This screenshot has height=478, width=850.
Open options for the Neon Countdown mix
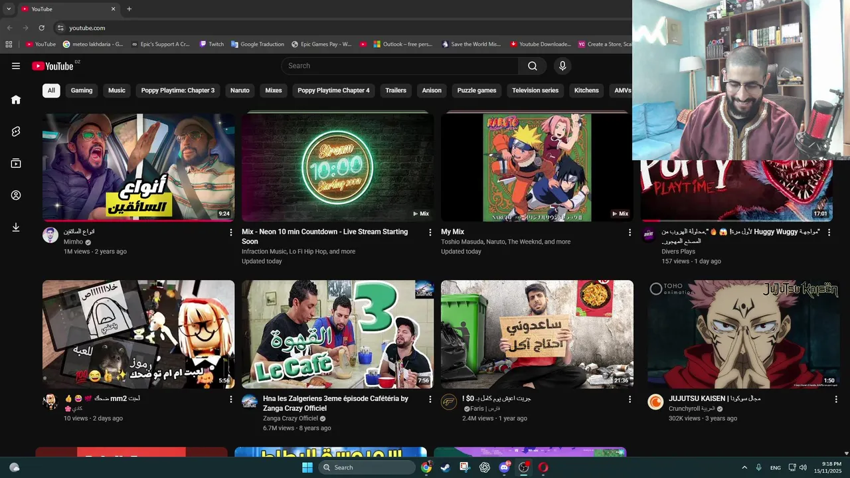click(430, 232)
